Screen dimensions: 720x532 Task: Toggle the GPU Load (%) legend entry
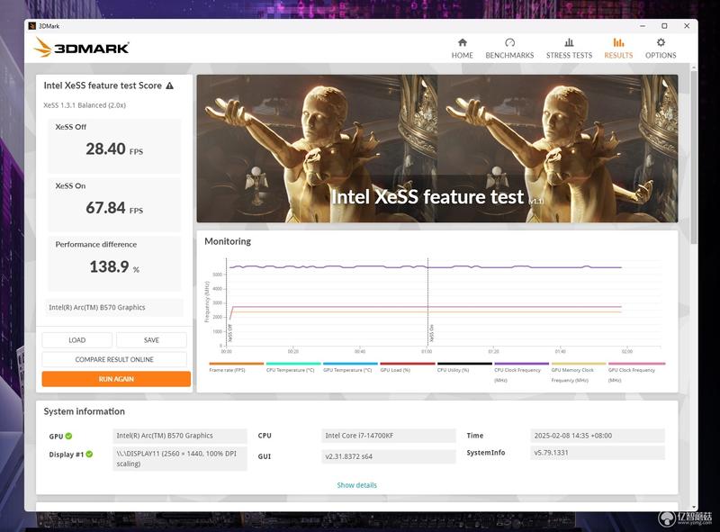(408, 367)
